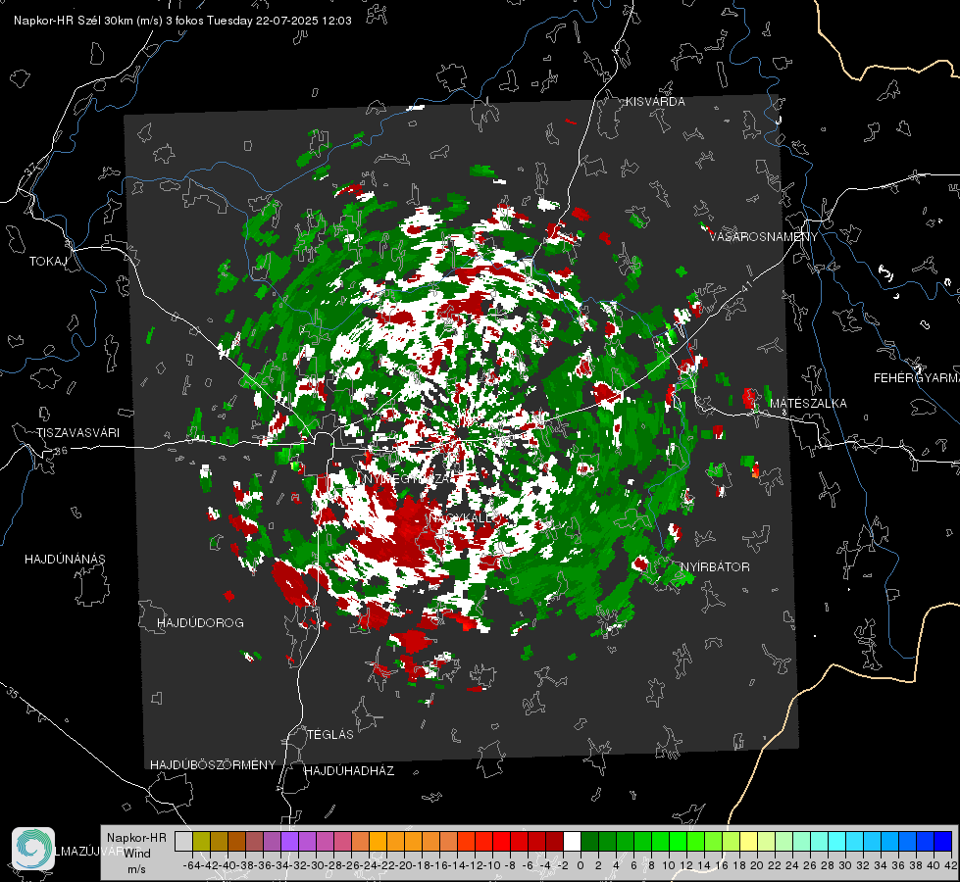Click the -64 value in legend scale

(x=191, y=865)
